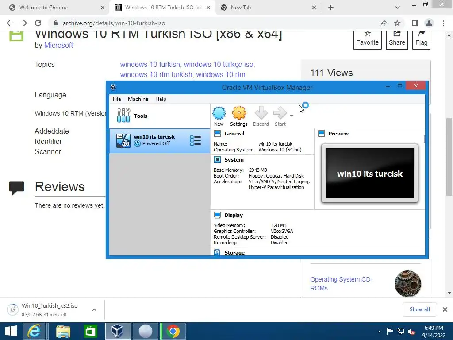
Task: Click the Share button on archive.org
Action: pos(397,40)
